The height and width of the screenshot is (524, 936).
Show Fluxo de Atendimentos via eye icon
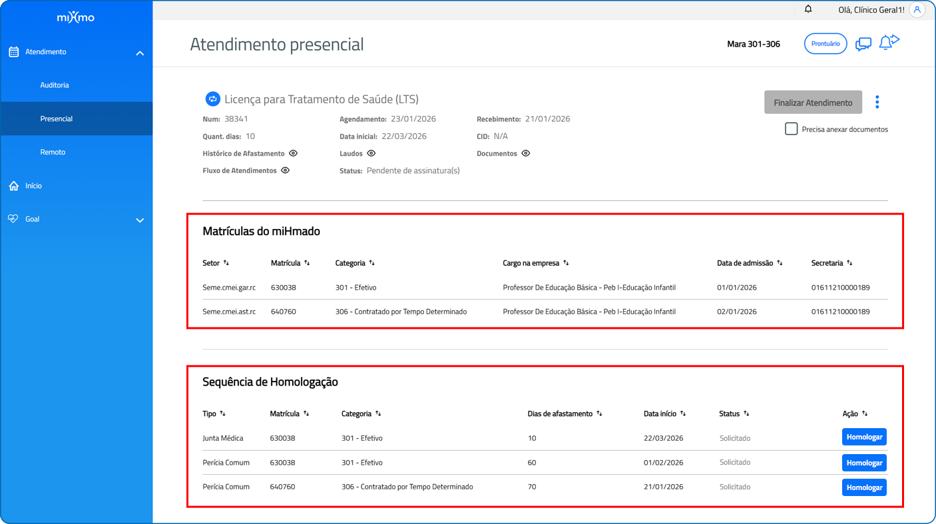285,170
